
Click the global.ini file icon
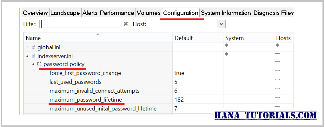[x=33, y=47]
